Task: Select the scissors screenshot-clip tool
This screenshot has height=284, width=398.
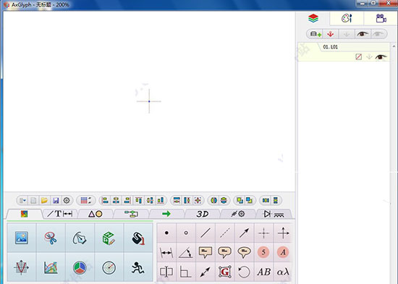Action: (51, 238)
